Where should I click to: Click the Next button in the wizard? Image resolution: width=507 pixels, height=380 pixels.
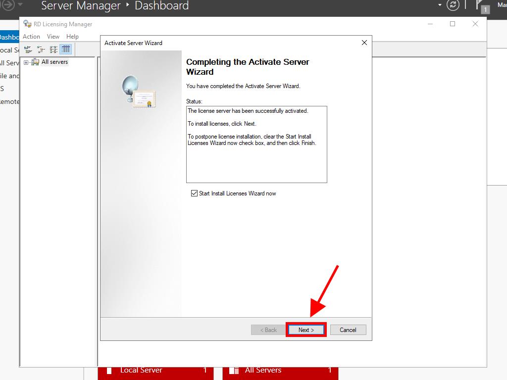coord(306,330)
